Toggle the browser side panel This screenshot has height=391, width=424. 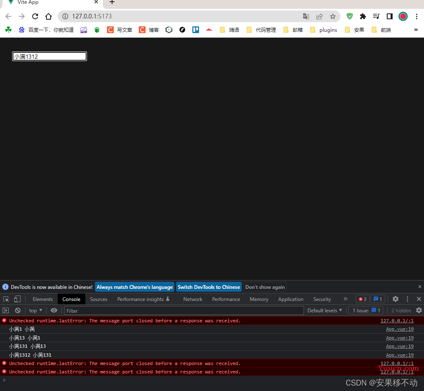[x=390, y=16]
